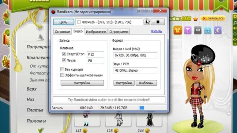Open the Фотостудия subcategory
The image size is (237, 133).
39,73
